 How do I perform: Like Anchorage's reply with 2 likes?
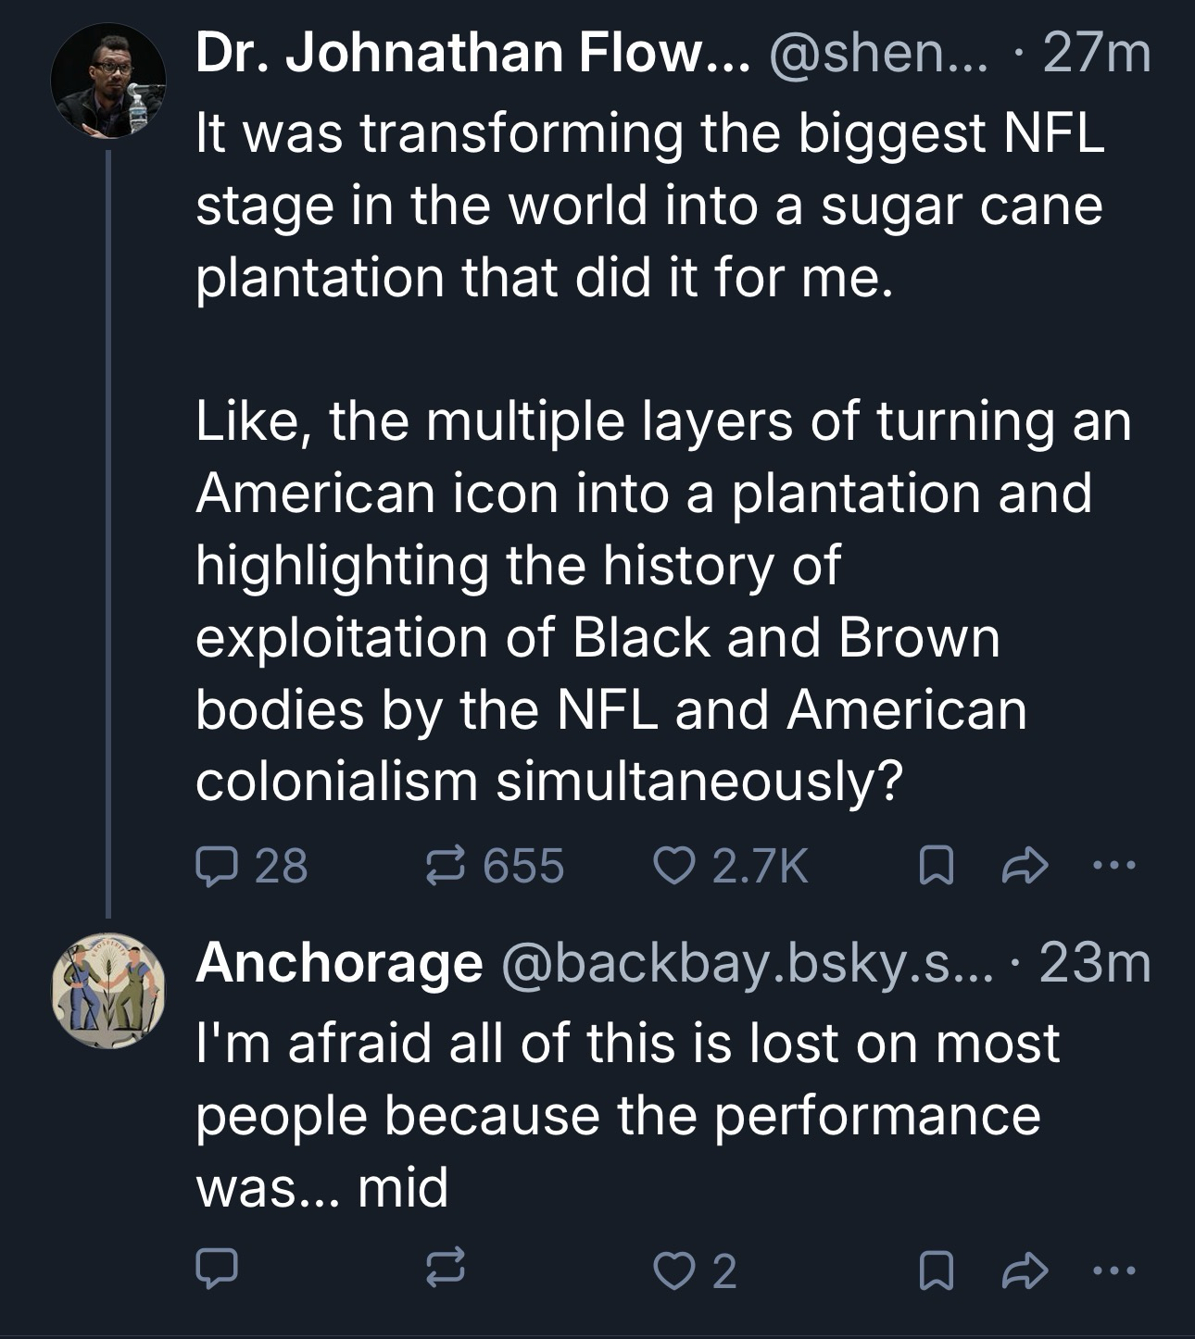668,1270
